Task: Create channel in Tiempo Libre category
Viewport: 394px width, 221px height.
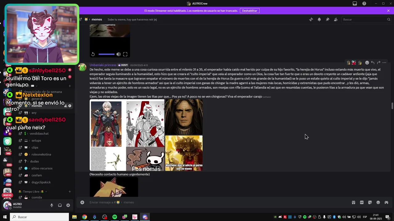Action: coord(70,192)
